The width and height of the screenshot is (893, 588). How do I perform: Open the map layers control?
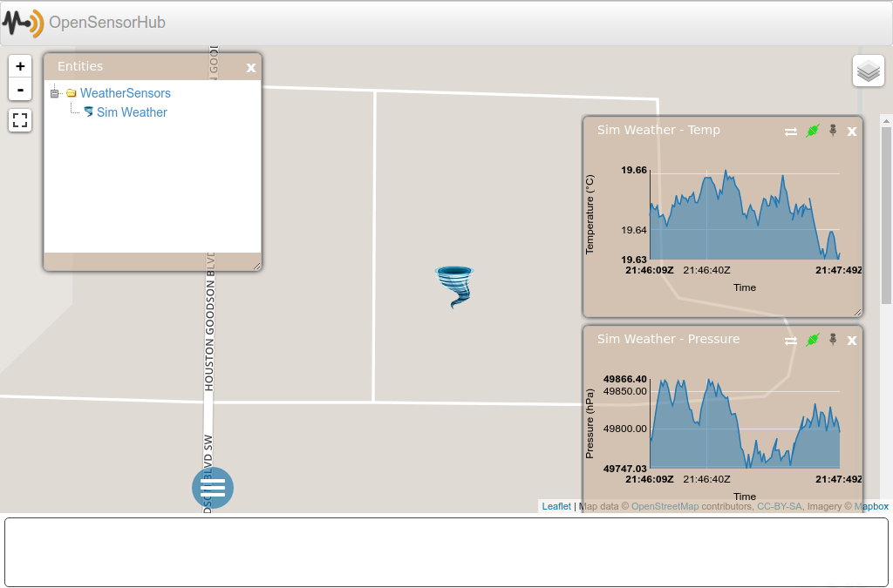click(x=868, y=71)
